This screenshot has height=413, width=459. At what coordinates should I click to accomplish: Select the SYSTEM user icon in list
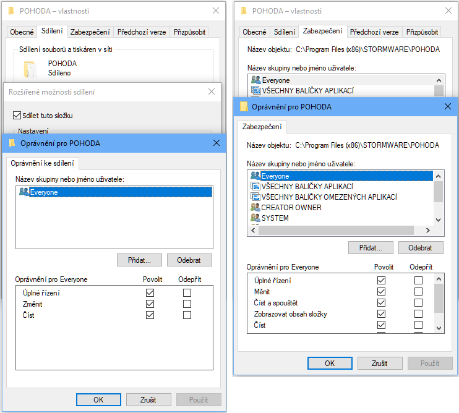click(255, 218)
